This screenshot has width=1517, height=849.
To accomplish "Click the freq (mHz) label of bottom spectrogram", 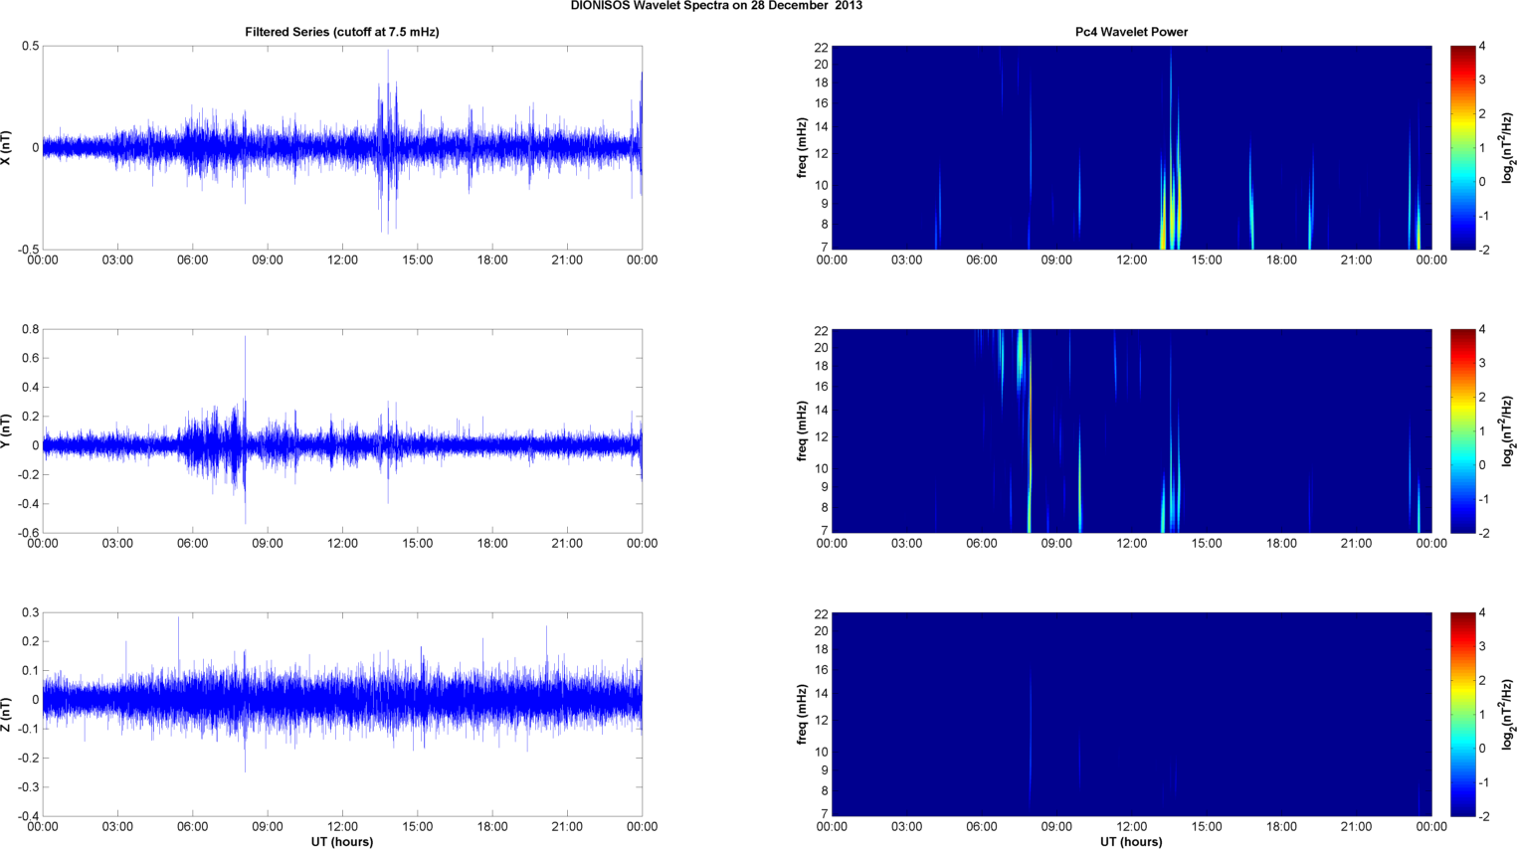I will coord(802,715).
